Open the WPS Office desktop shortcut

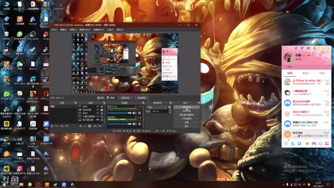click(x=20, y=81)
